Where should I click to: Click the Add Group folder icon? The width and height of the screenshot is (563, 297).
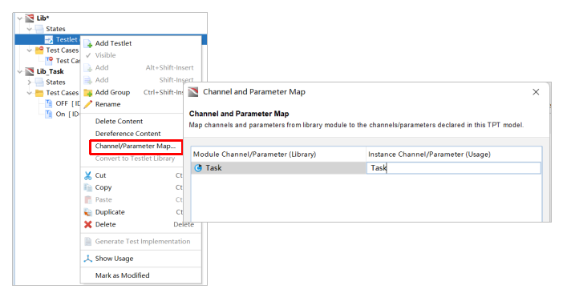[88, 92]
